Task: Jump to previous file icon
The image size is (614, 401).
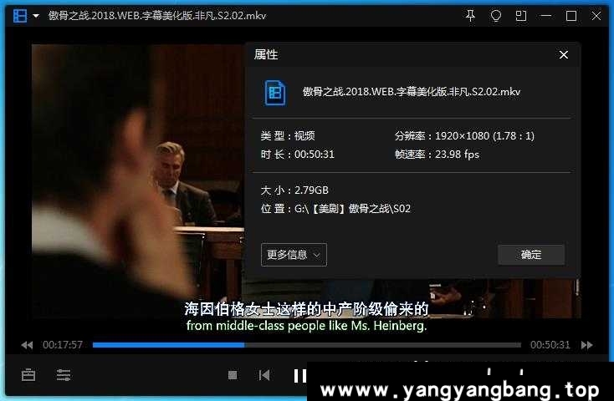Action: (264, 375)
